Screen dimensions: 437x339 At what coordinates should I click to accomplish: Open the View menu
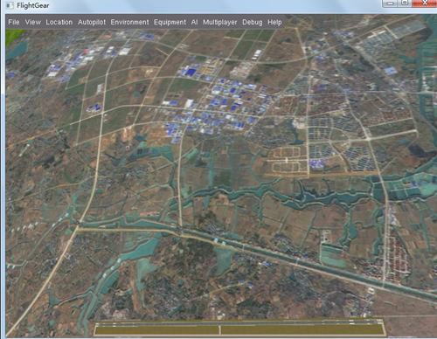(x=32, y=22)
